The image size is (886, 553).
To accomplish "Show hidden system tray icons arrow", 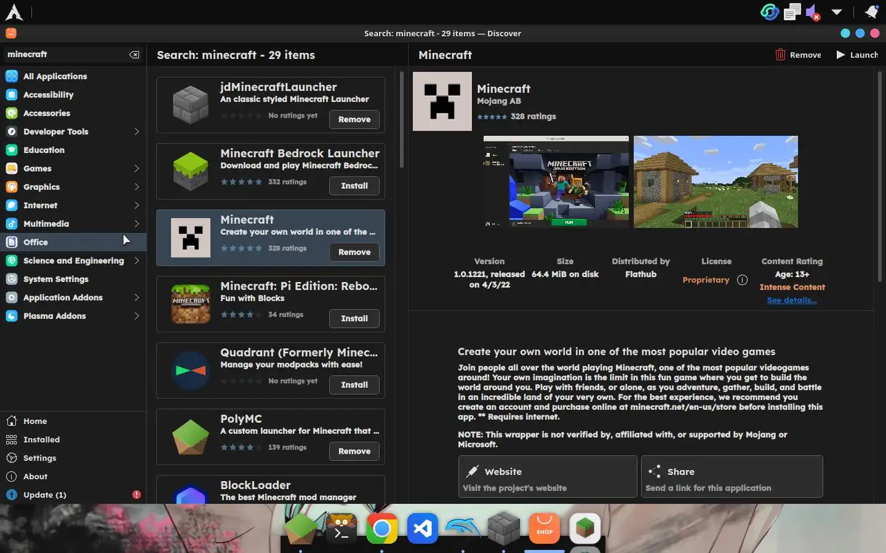I will click(x=837, y=12).
